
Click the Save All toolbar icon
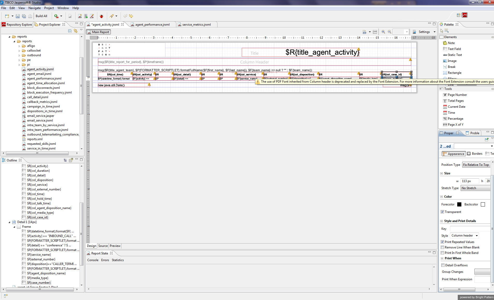point(24,16)
